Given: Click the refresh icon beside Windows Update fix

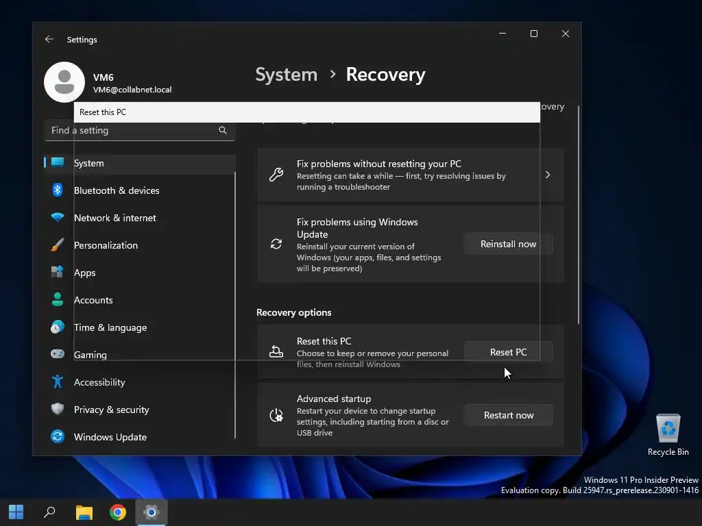Looking at the screenshot, I should coord(276,245).
